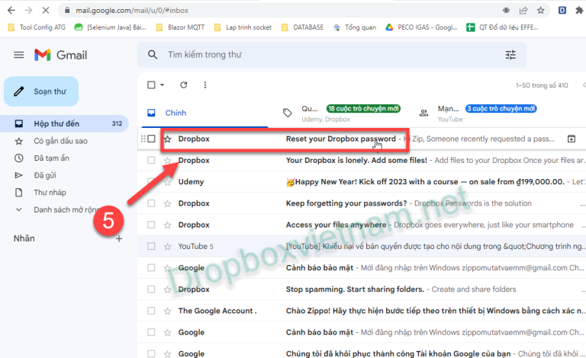This screenshot has width=586, height=358.
Task: Switch to the Chính inbox tab
Action: click(x=204, y=113)
